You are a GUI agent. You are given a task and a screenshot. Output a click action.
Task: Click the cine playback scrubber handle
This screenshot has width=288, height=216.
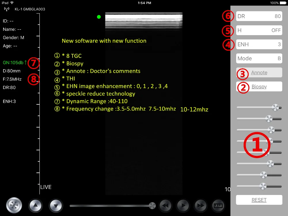(152, 206)
